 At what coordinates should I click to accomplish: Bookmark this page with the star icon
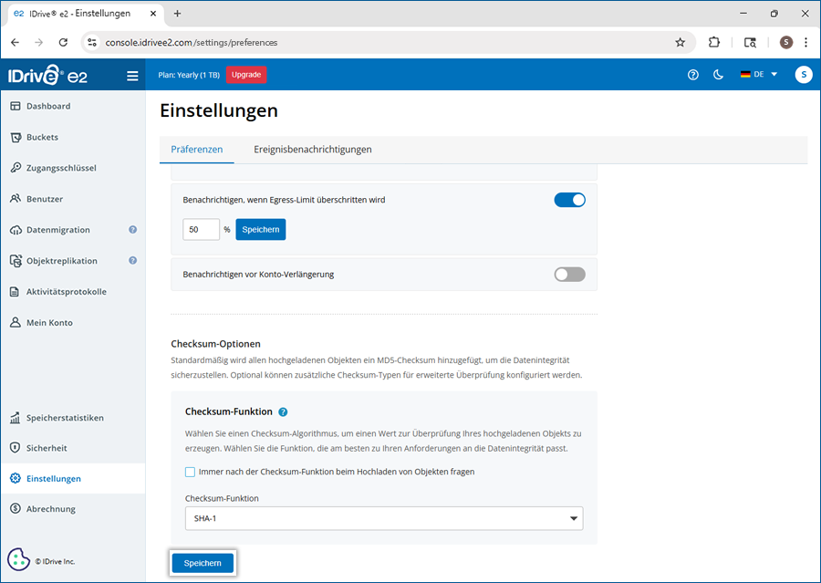point(680,42)
